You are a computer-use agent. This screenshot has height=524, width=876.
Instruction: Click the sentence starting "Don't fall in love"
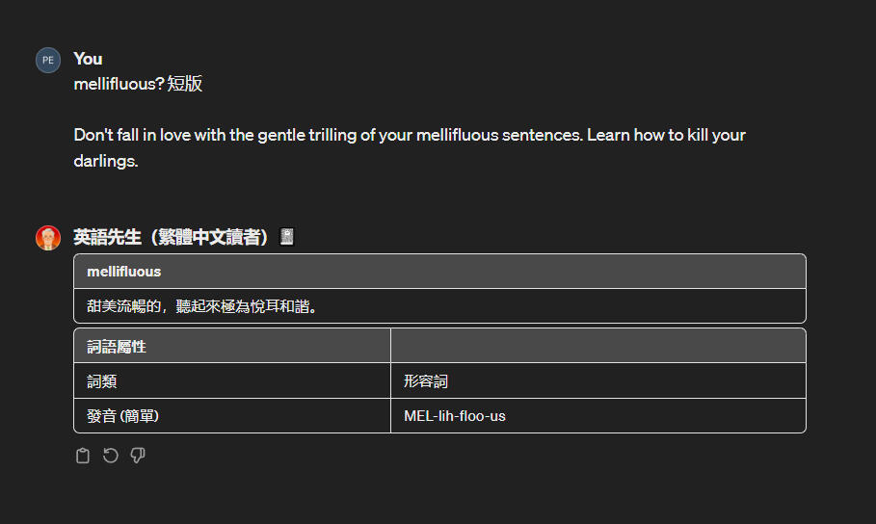[328, 135]
